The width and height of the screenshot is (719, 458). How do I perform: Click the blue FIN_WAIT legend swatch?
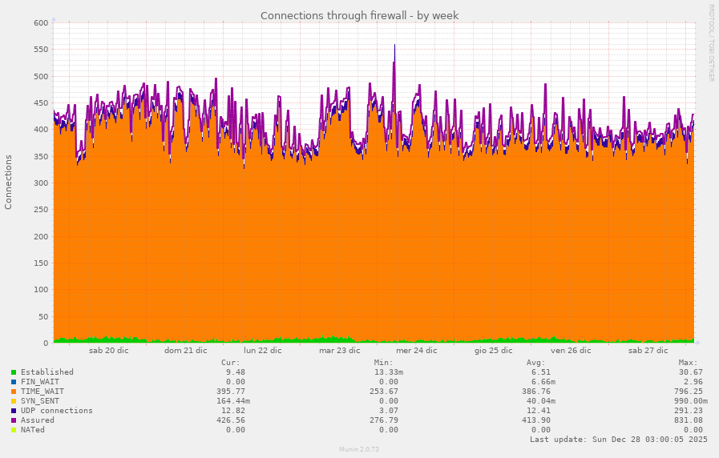coord(14,382)
